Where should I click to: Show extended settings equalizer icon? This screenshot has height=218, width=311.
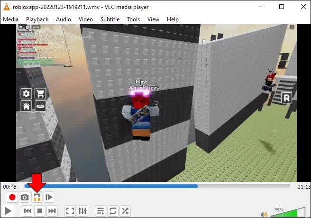click(82, 211)
